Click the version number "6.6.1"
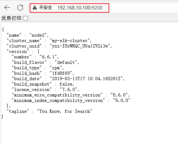 tap(48, 57)
